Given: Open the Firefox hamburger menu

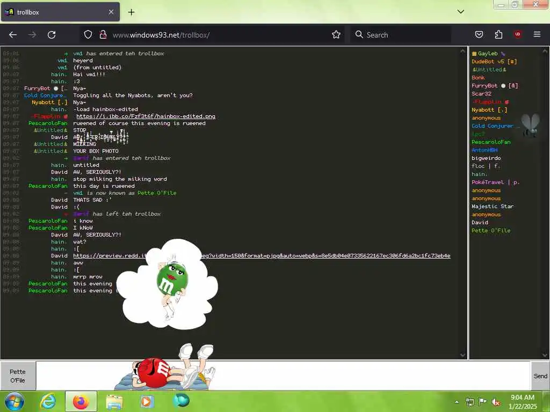Looking at the screenshot, I should pyautogui.click(x=537, y=34).
